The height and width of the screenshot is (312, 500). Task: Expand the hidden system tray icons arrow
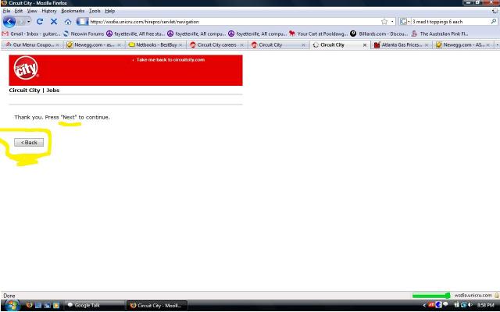click(x=424, y=305)
